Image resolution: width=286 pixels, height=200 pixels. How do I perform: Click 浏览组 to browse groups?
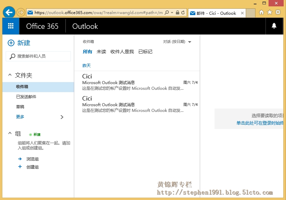33,159
